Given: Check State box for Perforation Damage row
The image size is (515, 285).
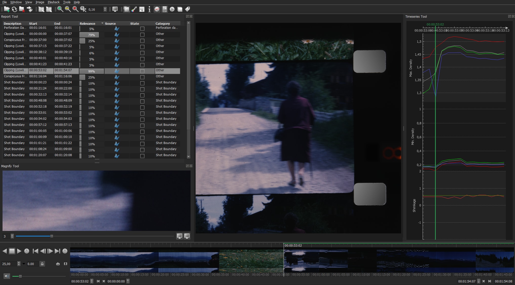Looking at the screenshot, I should coord(142,29).
